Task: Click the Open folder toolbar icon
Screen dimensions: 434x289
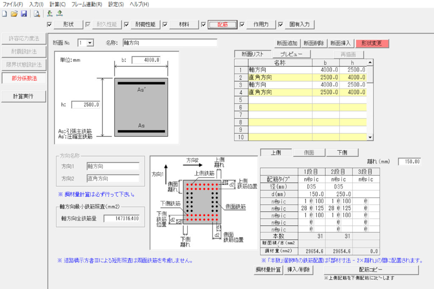Action: [x=14, y=14]
